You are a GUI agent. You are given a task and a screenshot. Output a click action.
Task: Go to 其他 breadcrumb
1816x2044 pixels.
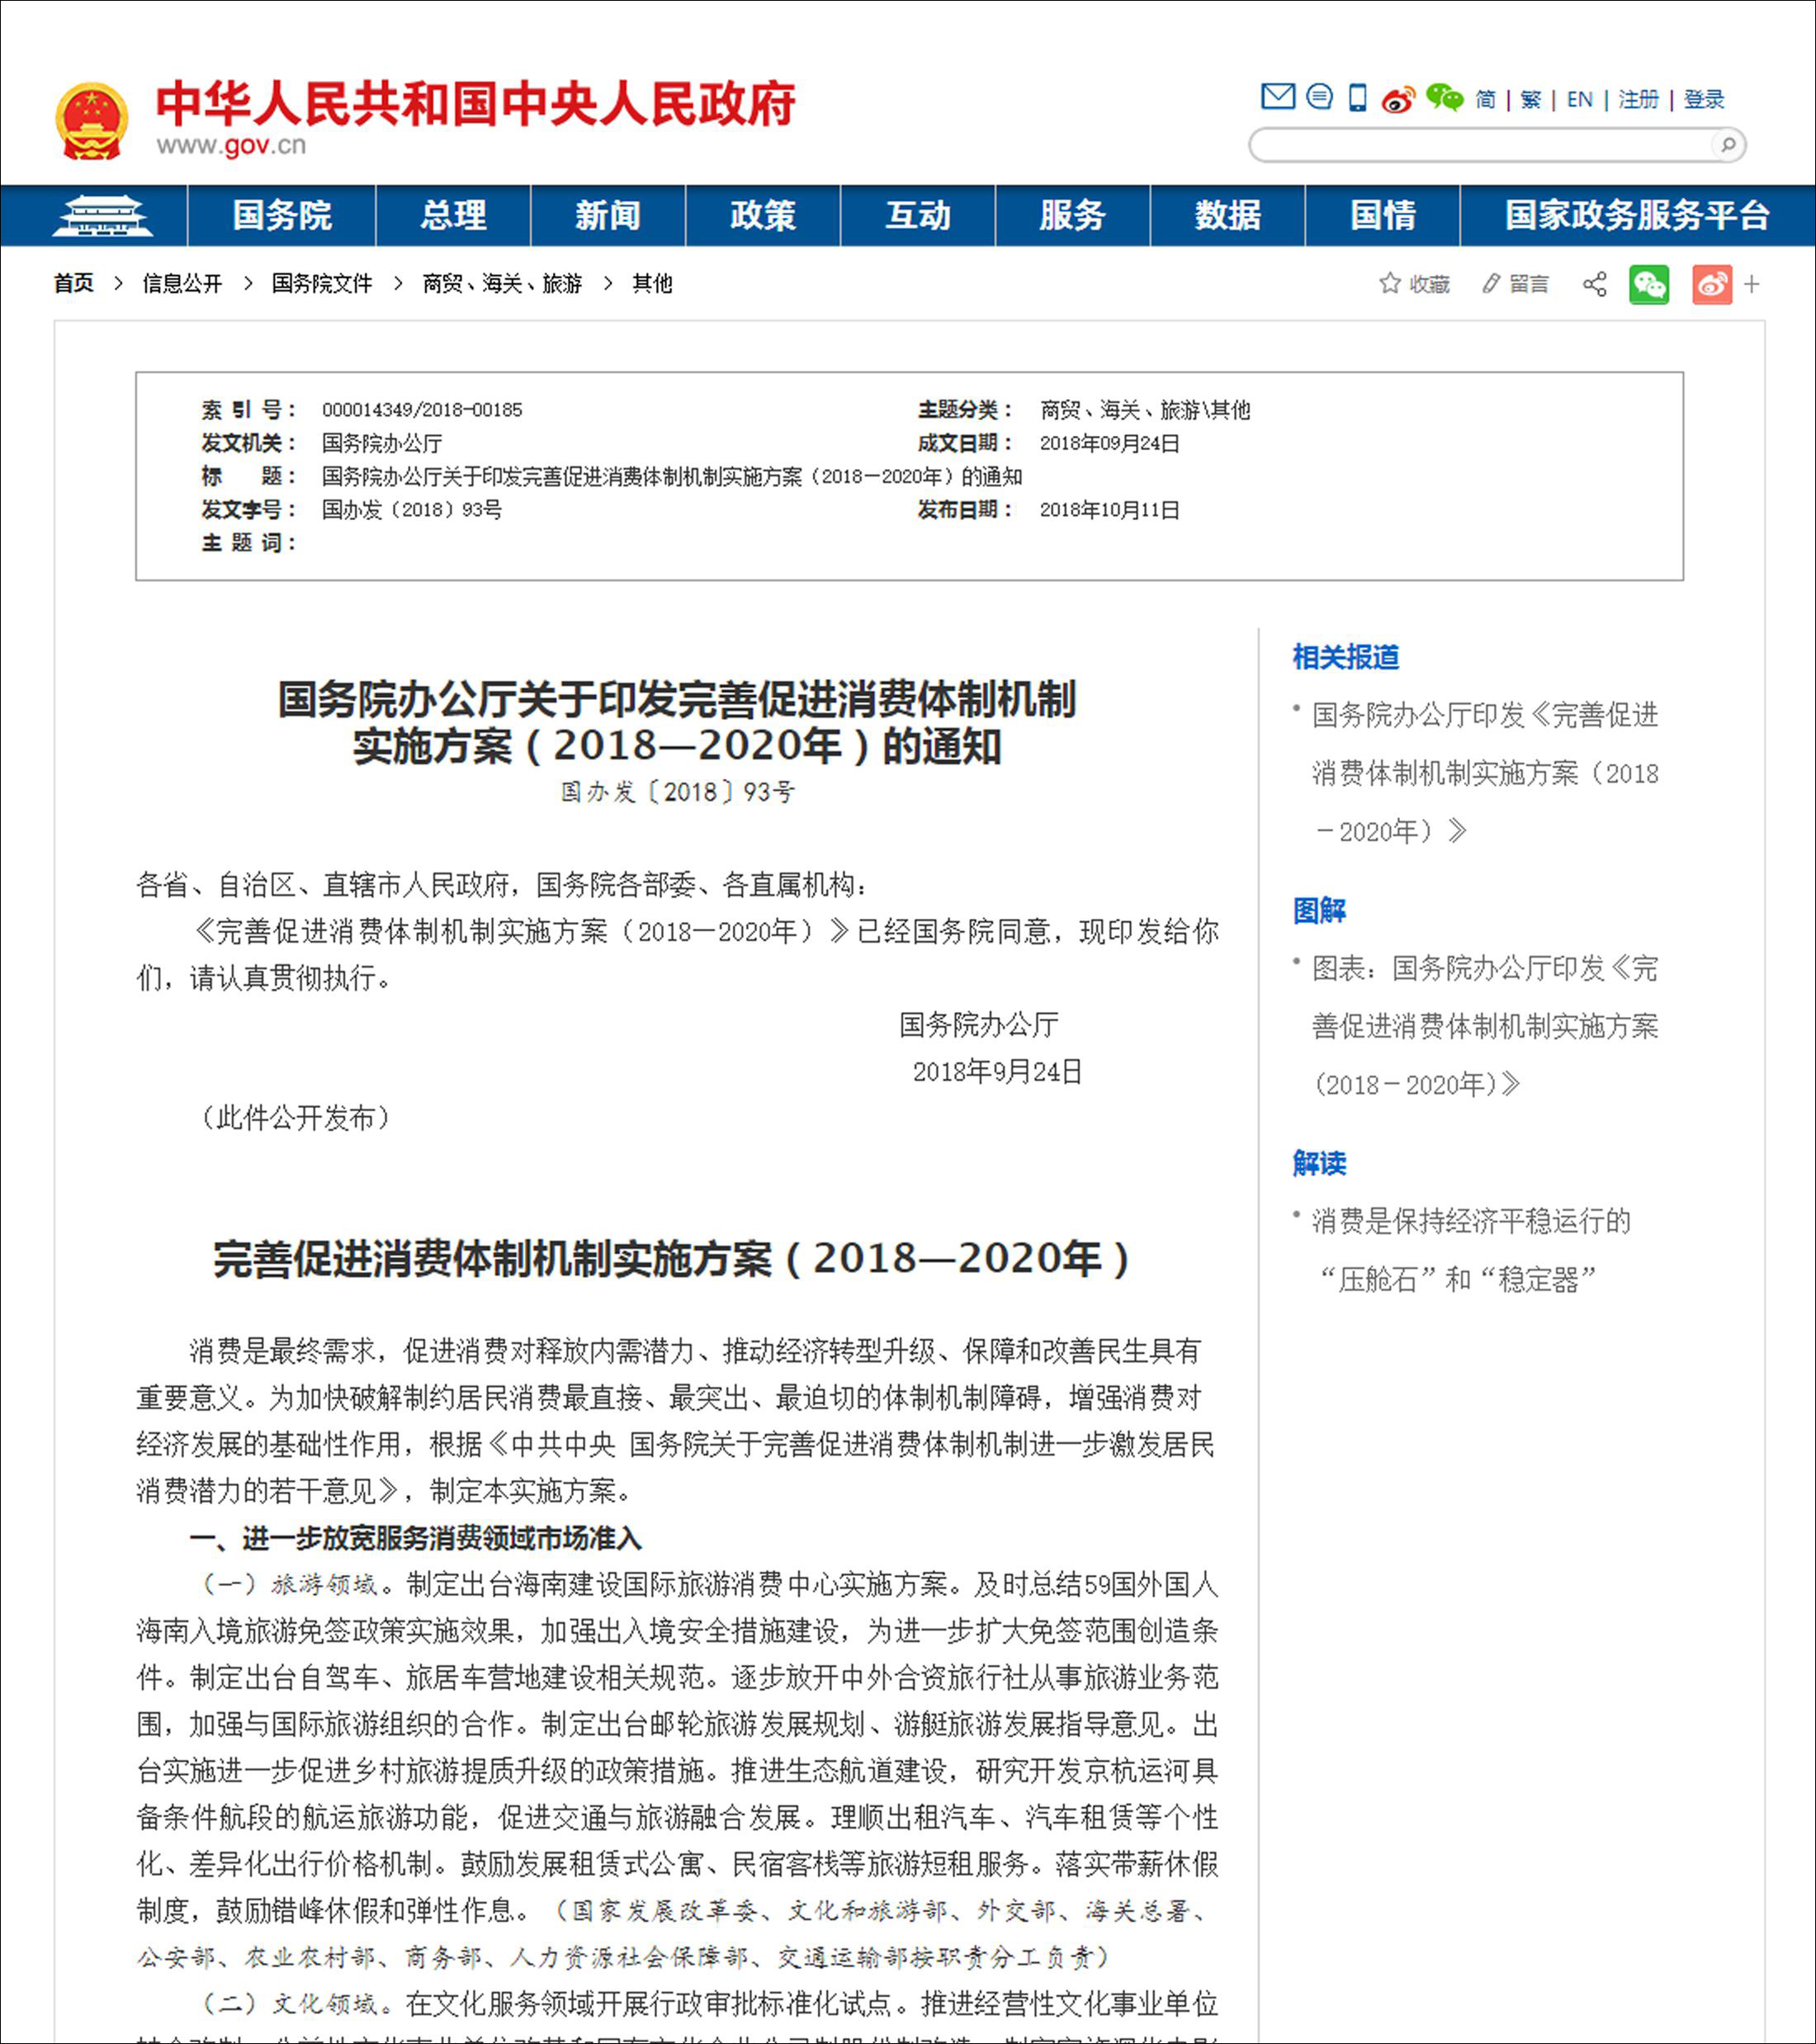(652, 283)
